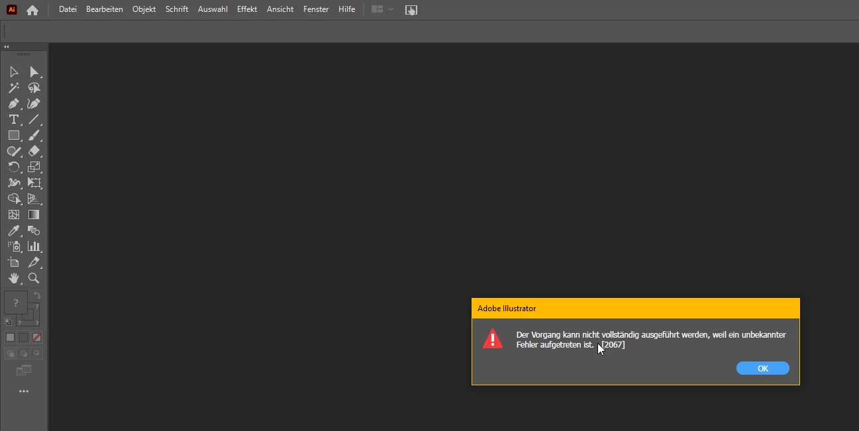Activate the Type tool
This screenshot has width=859, height=431.
(x=13, y=119)
